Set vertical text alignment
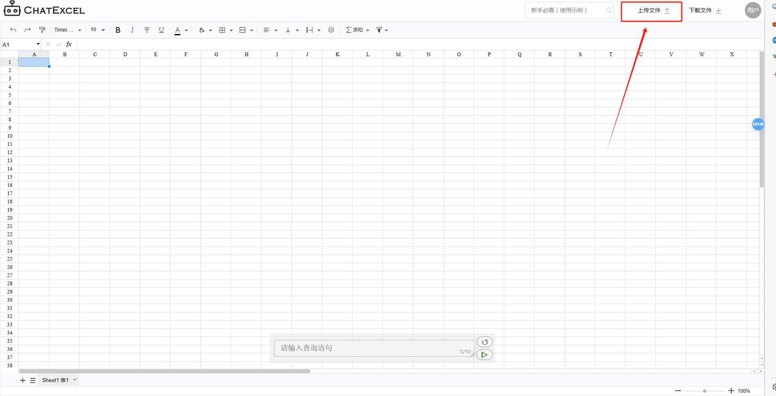 [288, 30]
